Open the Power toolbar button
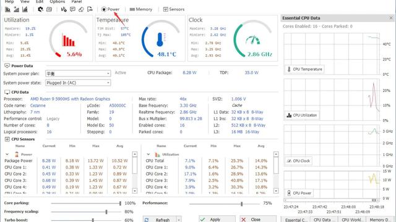396x222 pixels. tap(110, 9)
